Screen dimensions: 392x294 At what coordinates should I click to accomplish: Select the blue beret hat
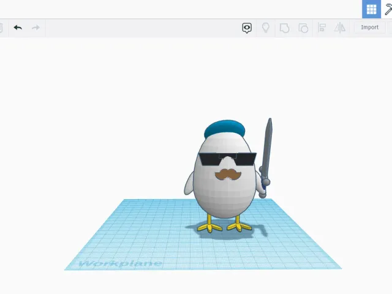(225, 128)
